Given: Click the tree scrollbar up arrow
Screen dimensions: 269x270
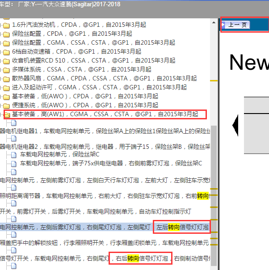Looking at the screenshot, I should [x=214, y=22].
